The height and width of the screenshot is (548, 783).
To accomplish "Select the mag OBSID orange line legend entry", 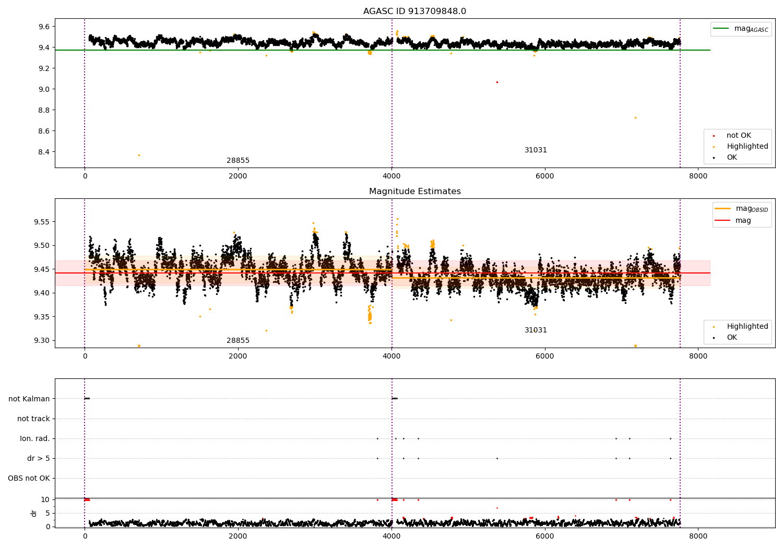I will [742, 209].
